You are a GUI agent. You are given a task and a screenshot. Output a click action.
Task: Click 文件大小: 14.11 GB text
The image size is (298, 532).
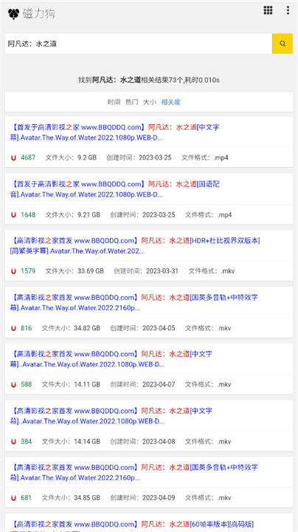pos(71,384)
